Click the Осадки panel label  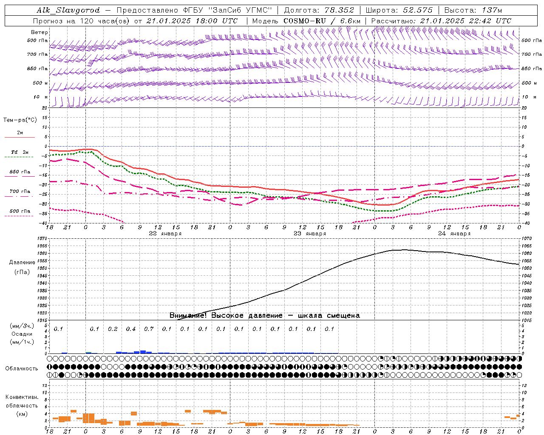[22, 334]
